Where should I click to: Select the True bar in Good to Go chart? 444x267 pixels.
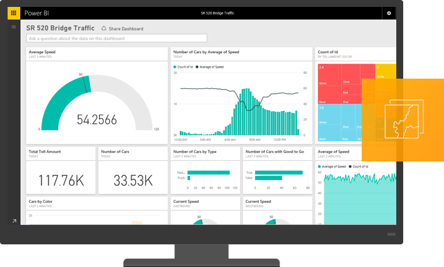click(279, 172)
